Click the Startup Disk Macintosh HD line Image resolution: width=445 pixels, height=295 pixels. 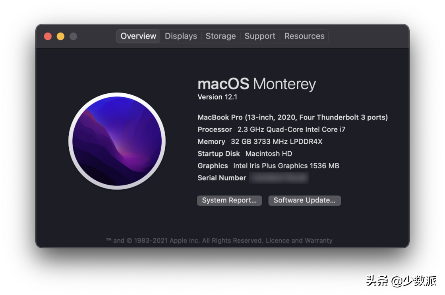(x=245, y=154)
